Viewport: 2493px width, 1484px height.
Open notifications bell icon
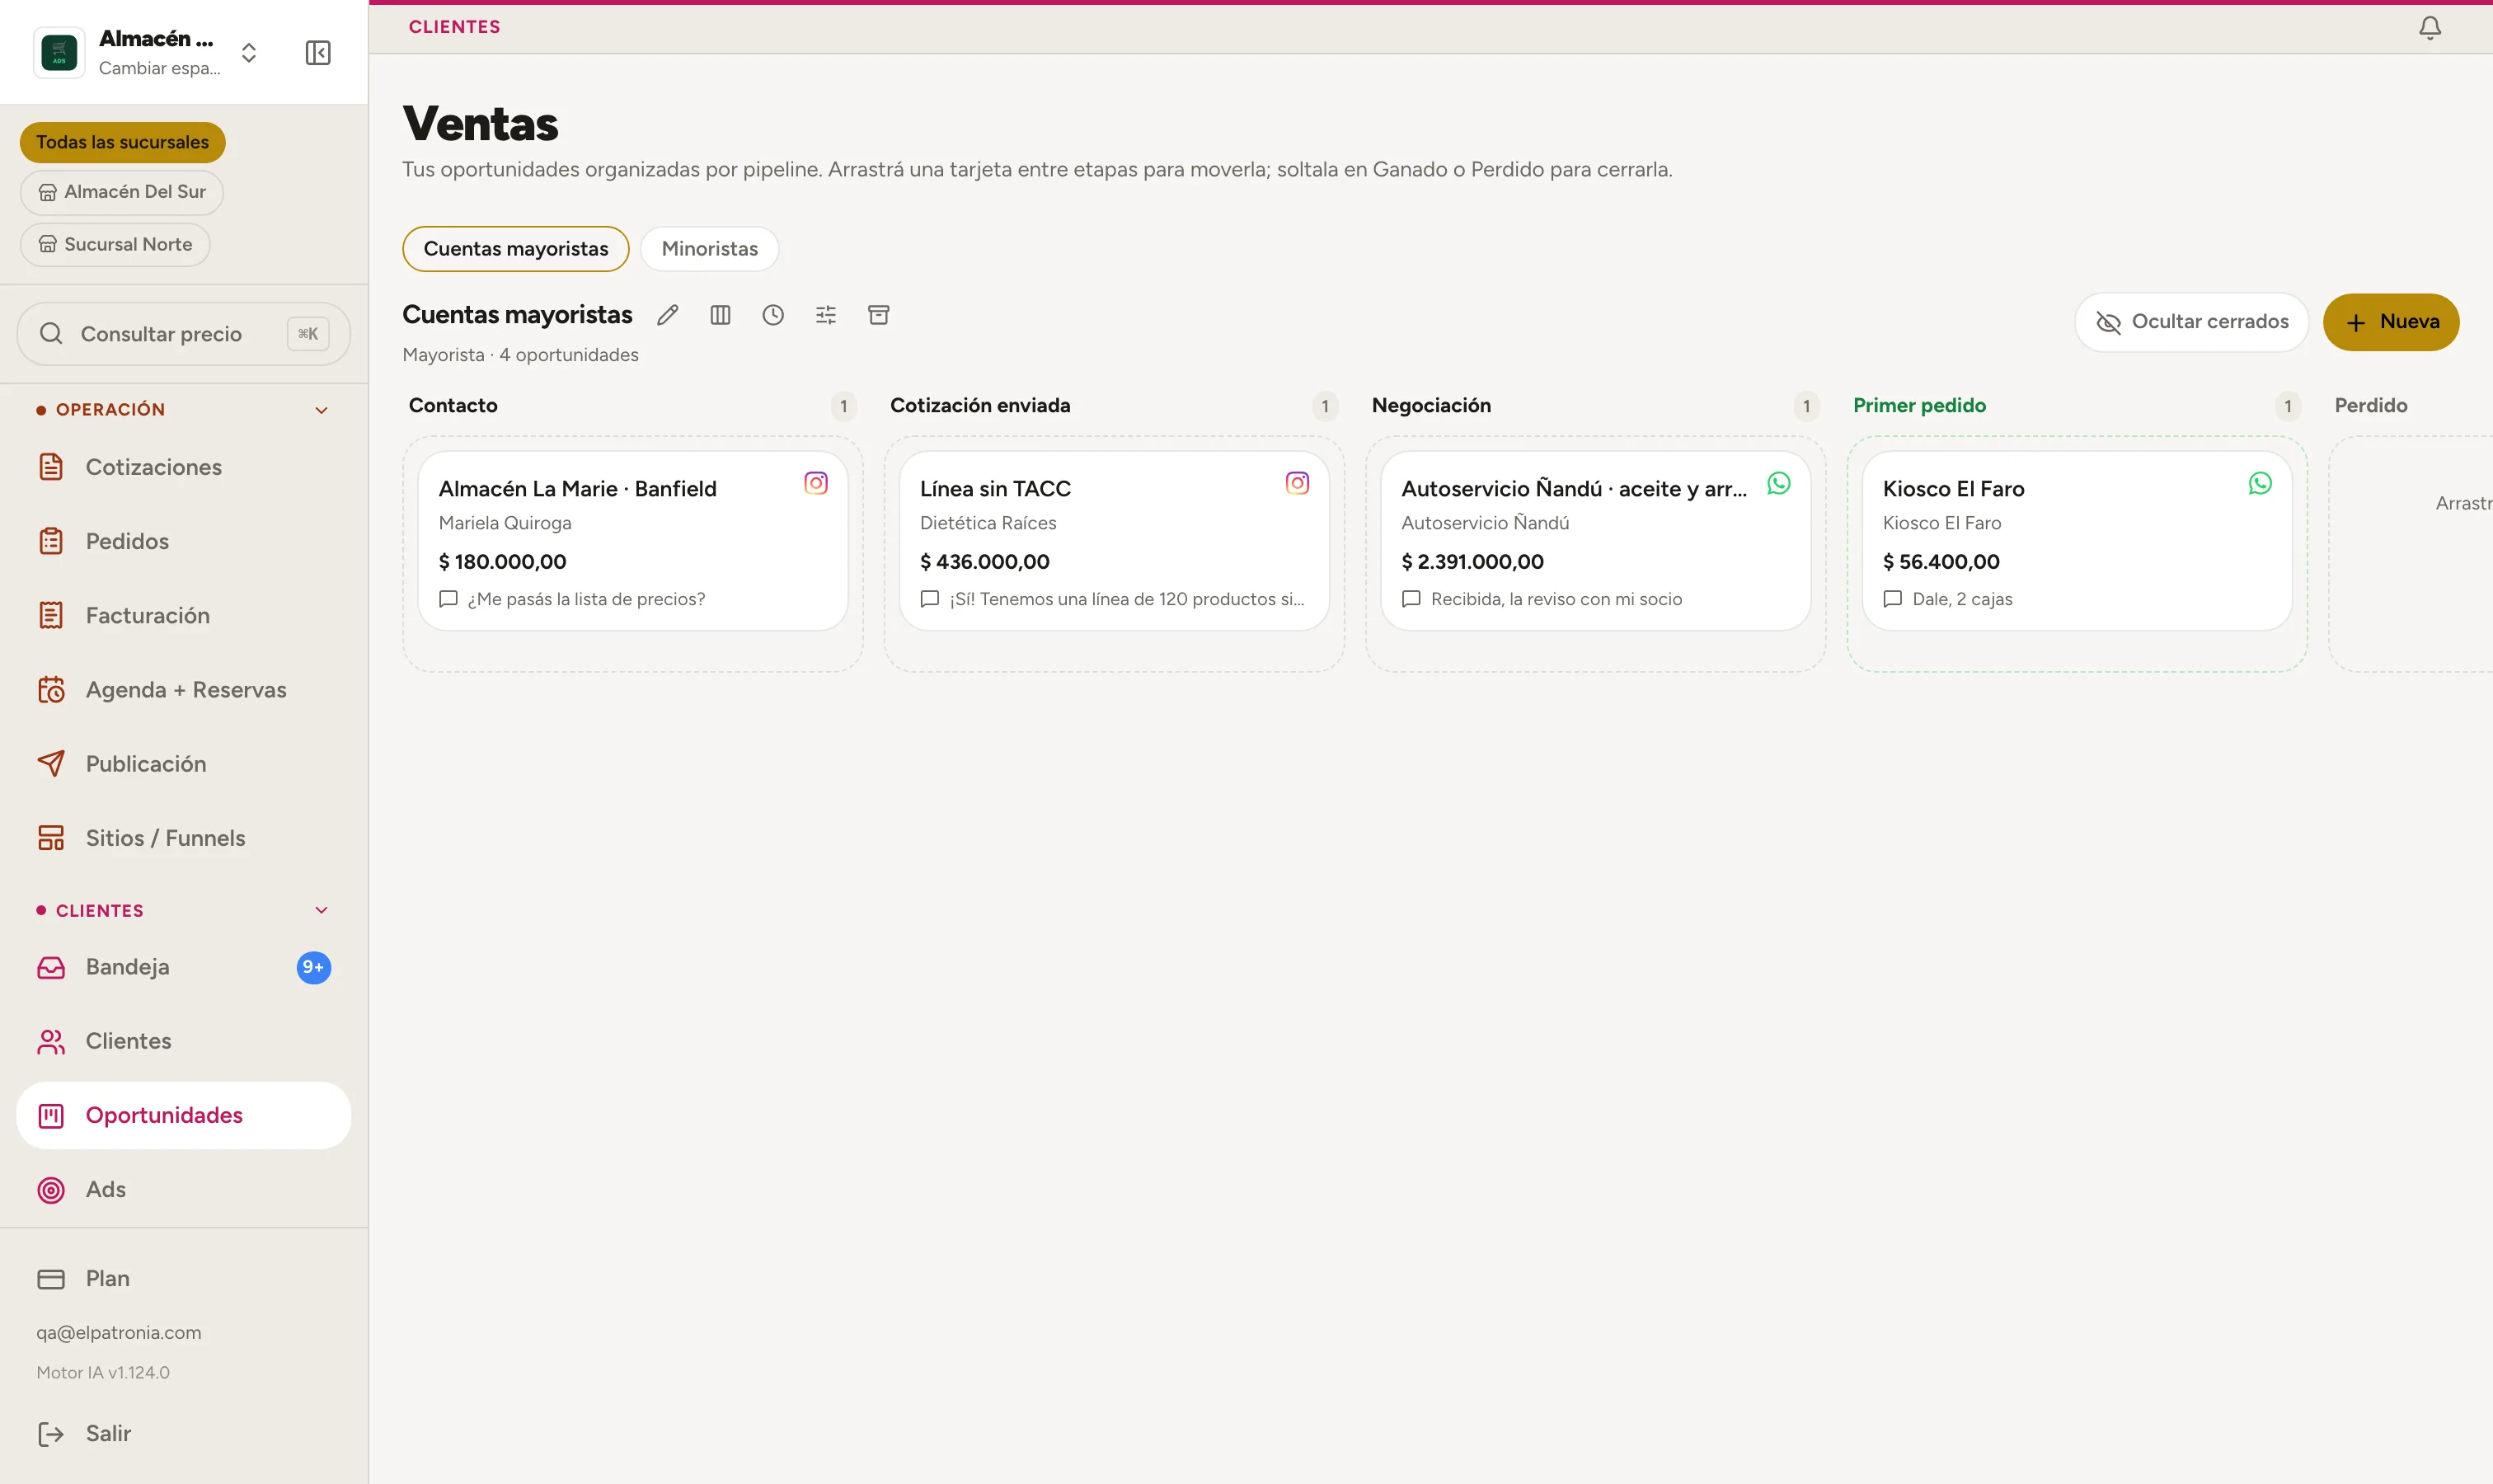click(2430, 28)
